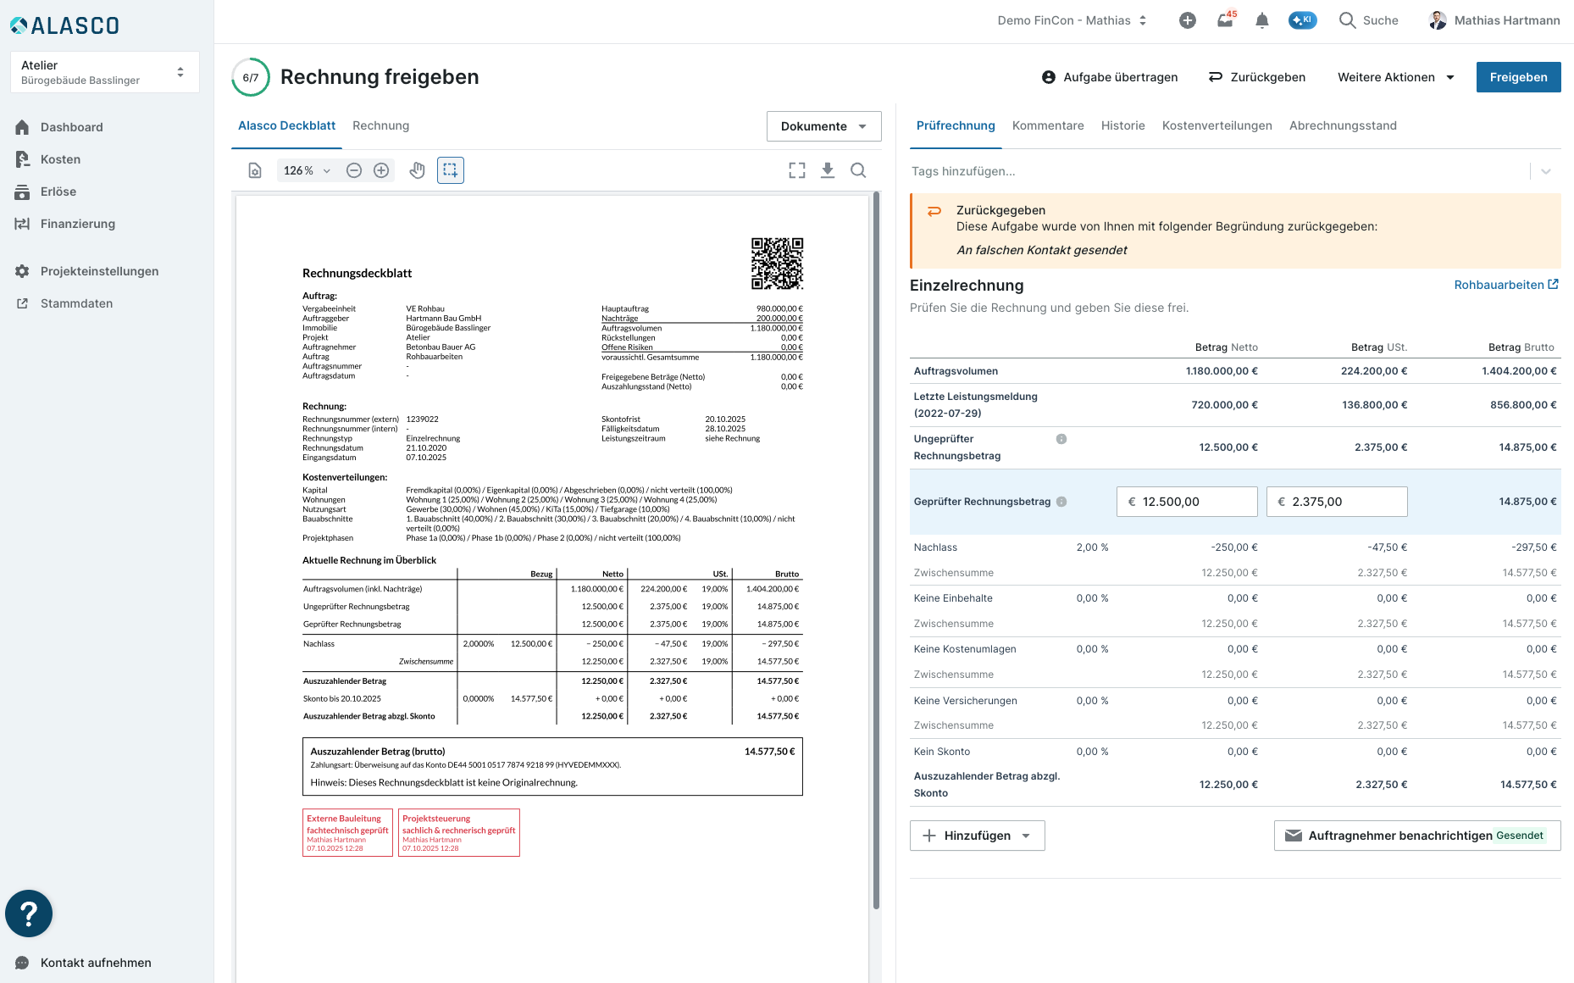This screenshot has height=983, width=1574.
Task: Open the Dokumente dropdown
Action: 823,126
